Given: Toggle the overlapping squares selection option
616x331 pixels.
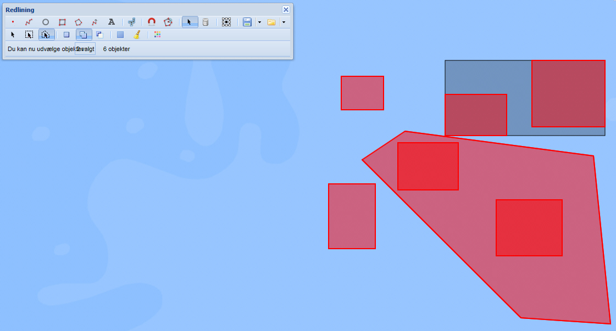Looking at the screenshot, I should 83,35.
